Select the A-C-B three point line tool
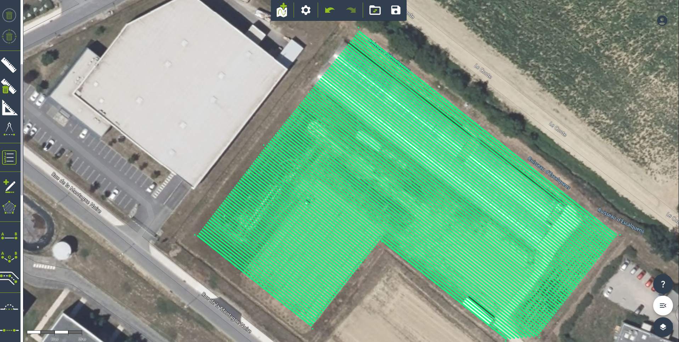Viewport: 679px width, 342px height. (x=9, y=256)
